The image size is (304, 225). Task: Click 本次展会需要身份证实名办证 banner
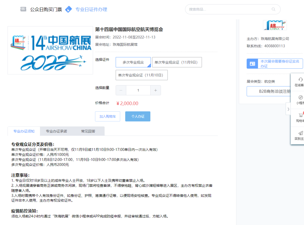[274, 64]
